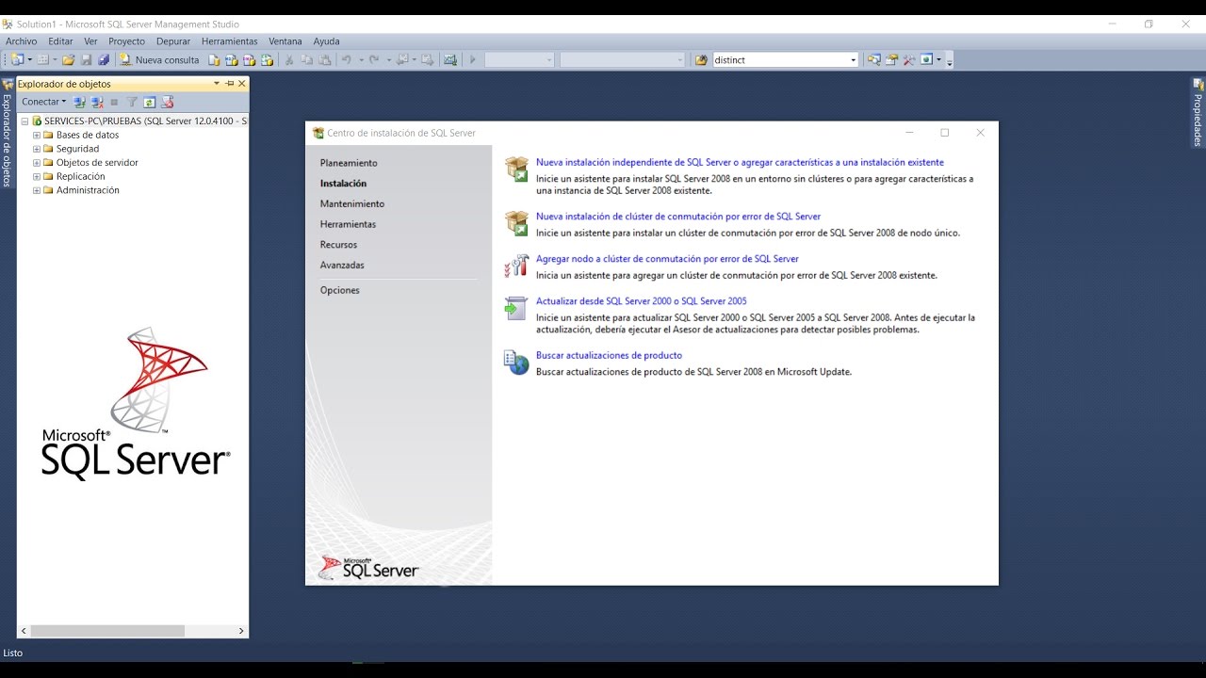The height and width of the screenshot is (678, 1206).
Task: Open the Undo history dropdown arrow
Action: tap(361, 59)
